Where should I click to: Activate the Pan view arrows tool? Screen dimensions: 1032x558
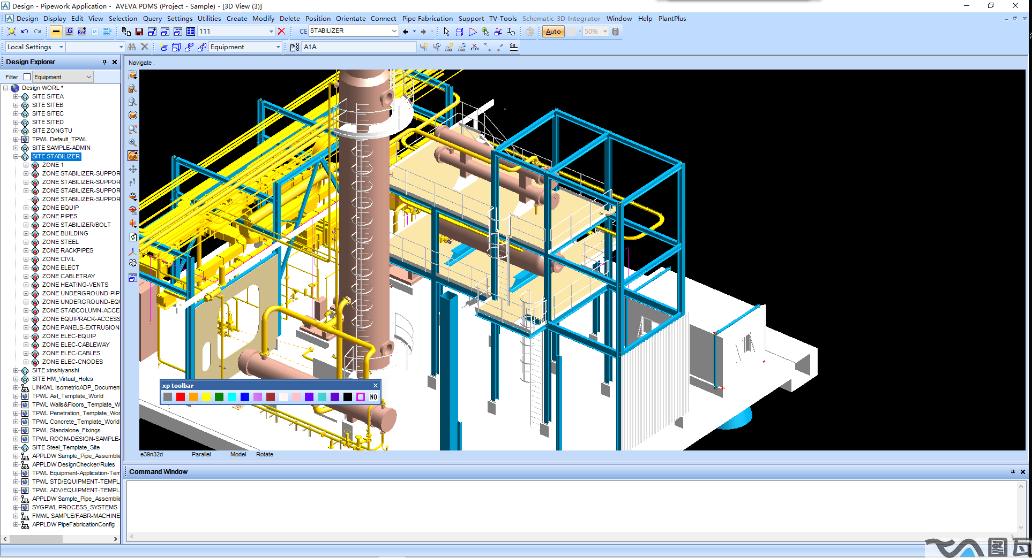tap(133, 169)
